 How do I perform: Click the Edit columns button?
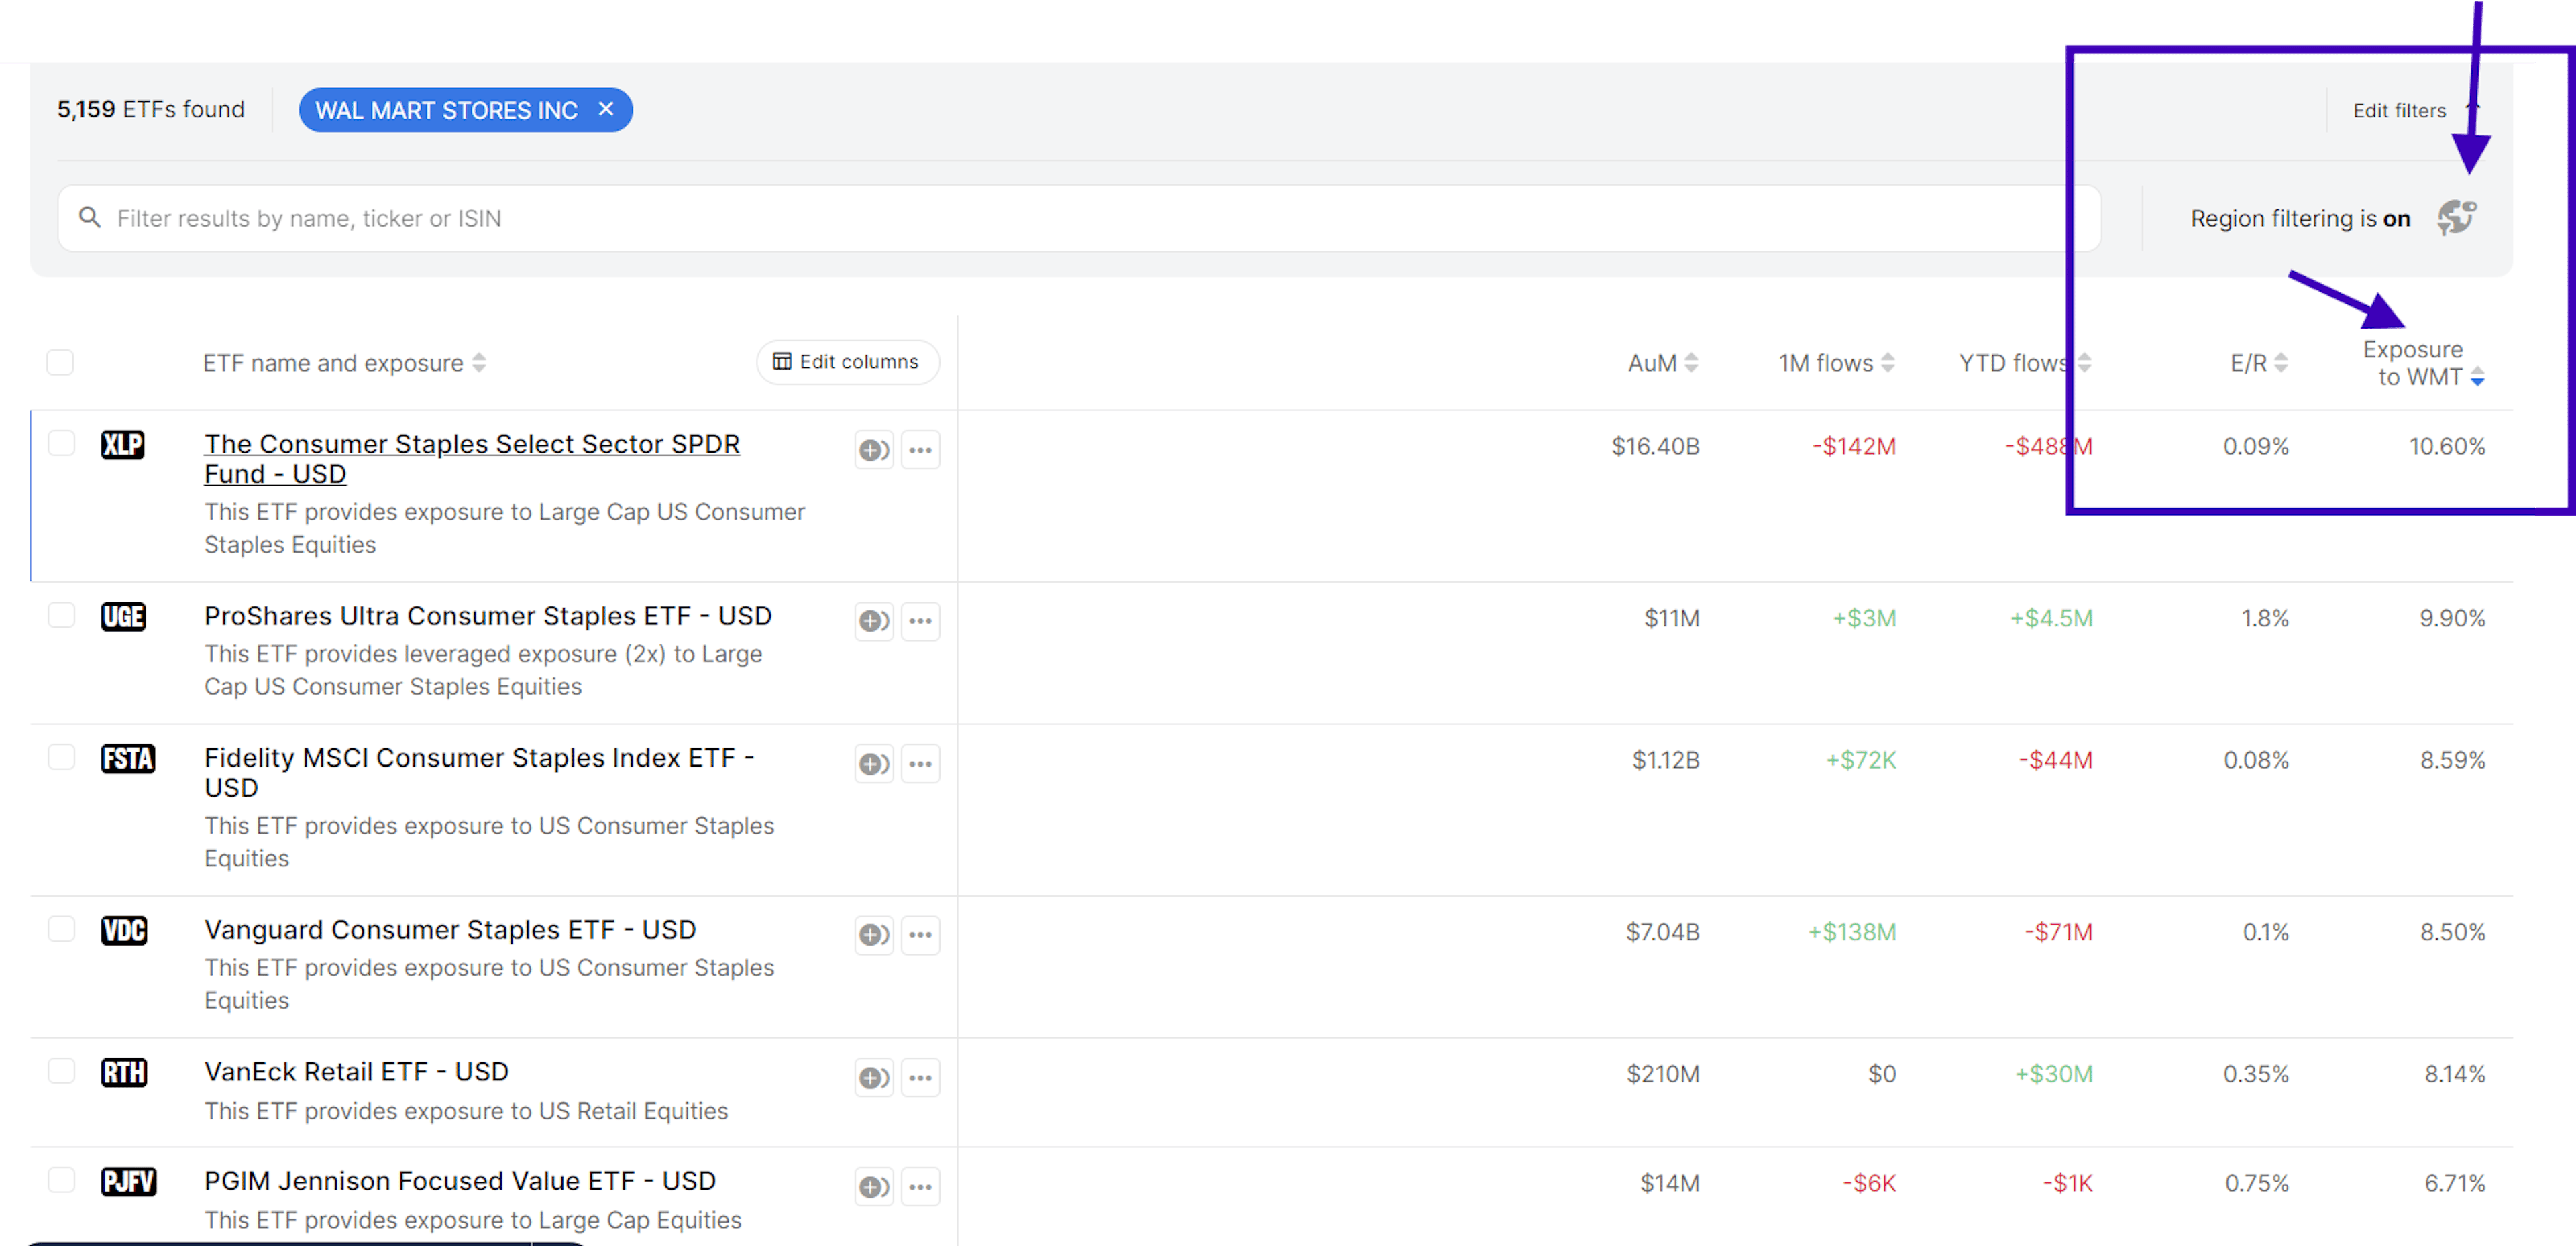pyautogui.click(x=847, y=362)
